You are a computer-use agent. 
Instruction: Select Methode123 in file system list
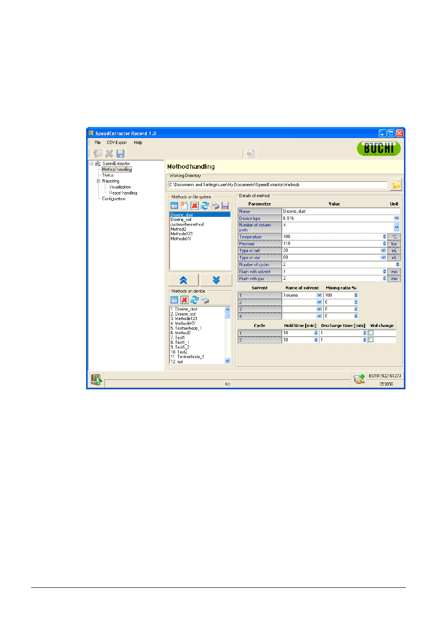[181, 234]
